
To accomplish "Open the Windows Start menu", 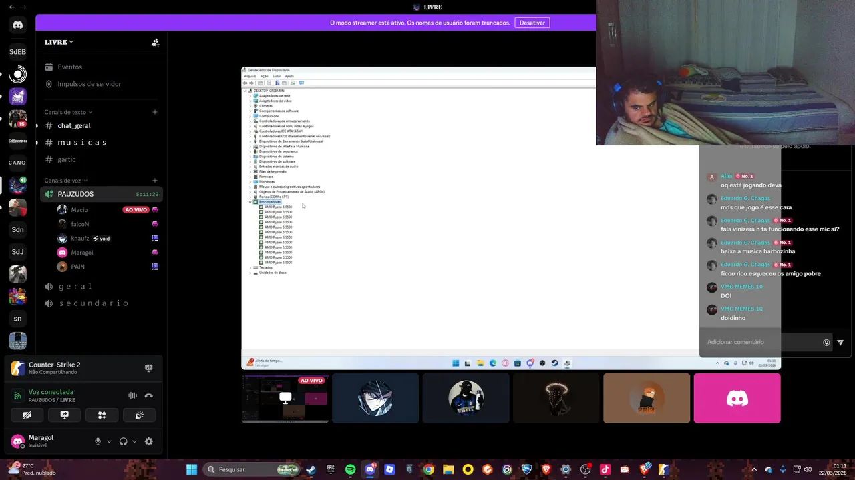I will (192, 469).
